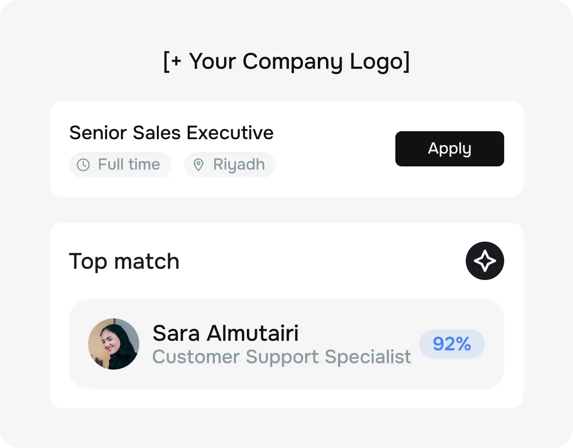573x448 pixels.
Task: Click the Apply button
Action: coord(449,148)
